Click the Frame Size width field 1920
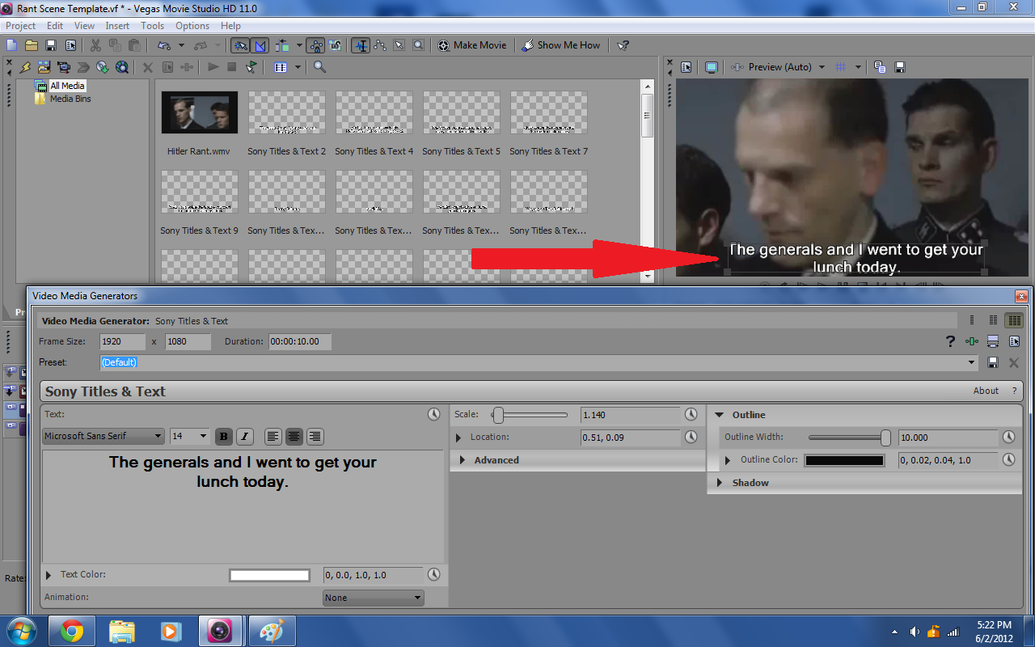This screenshot has width=1035, height=647. [123, 341]
